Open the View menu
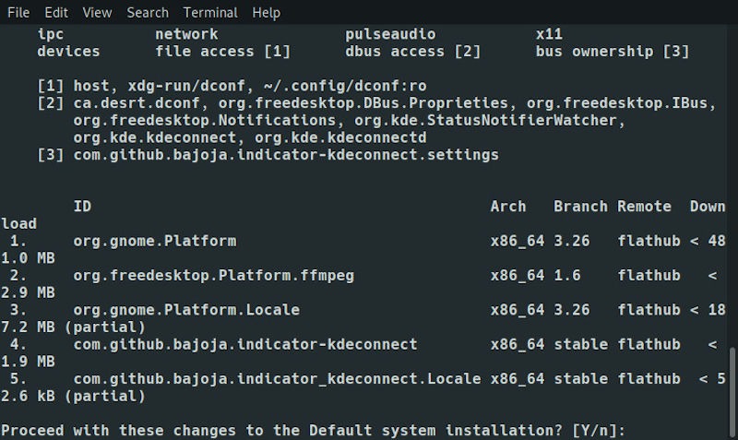738x440 pixels. pyautogui.click(x=97, y=13)
